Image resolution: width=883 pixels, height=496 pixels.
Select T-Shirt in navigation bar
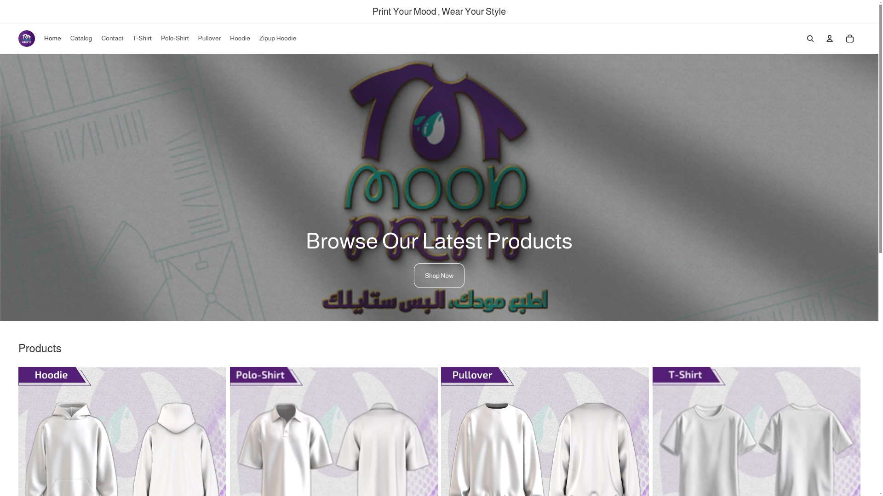click(x=142, y=39)
